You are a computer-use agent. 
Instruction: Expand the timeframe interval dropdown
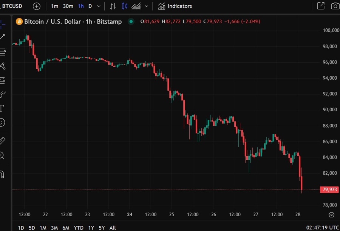click(x=99, y=6)
